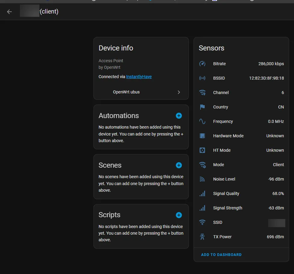Viewport: 294px width, 274px height.
Task: Add a new automation with plus icon
Action: click(x=179, y=116)
